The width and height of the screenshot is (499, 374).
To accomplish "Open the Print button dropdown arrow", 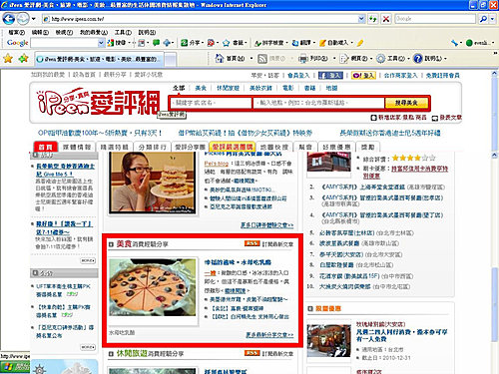I will (x=334, y=59).
